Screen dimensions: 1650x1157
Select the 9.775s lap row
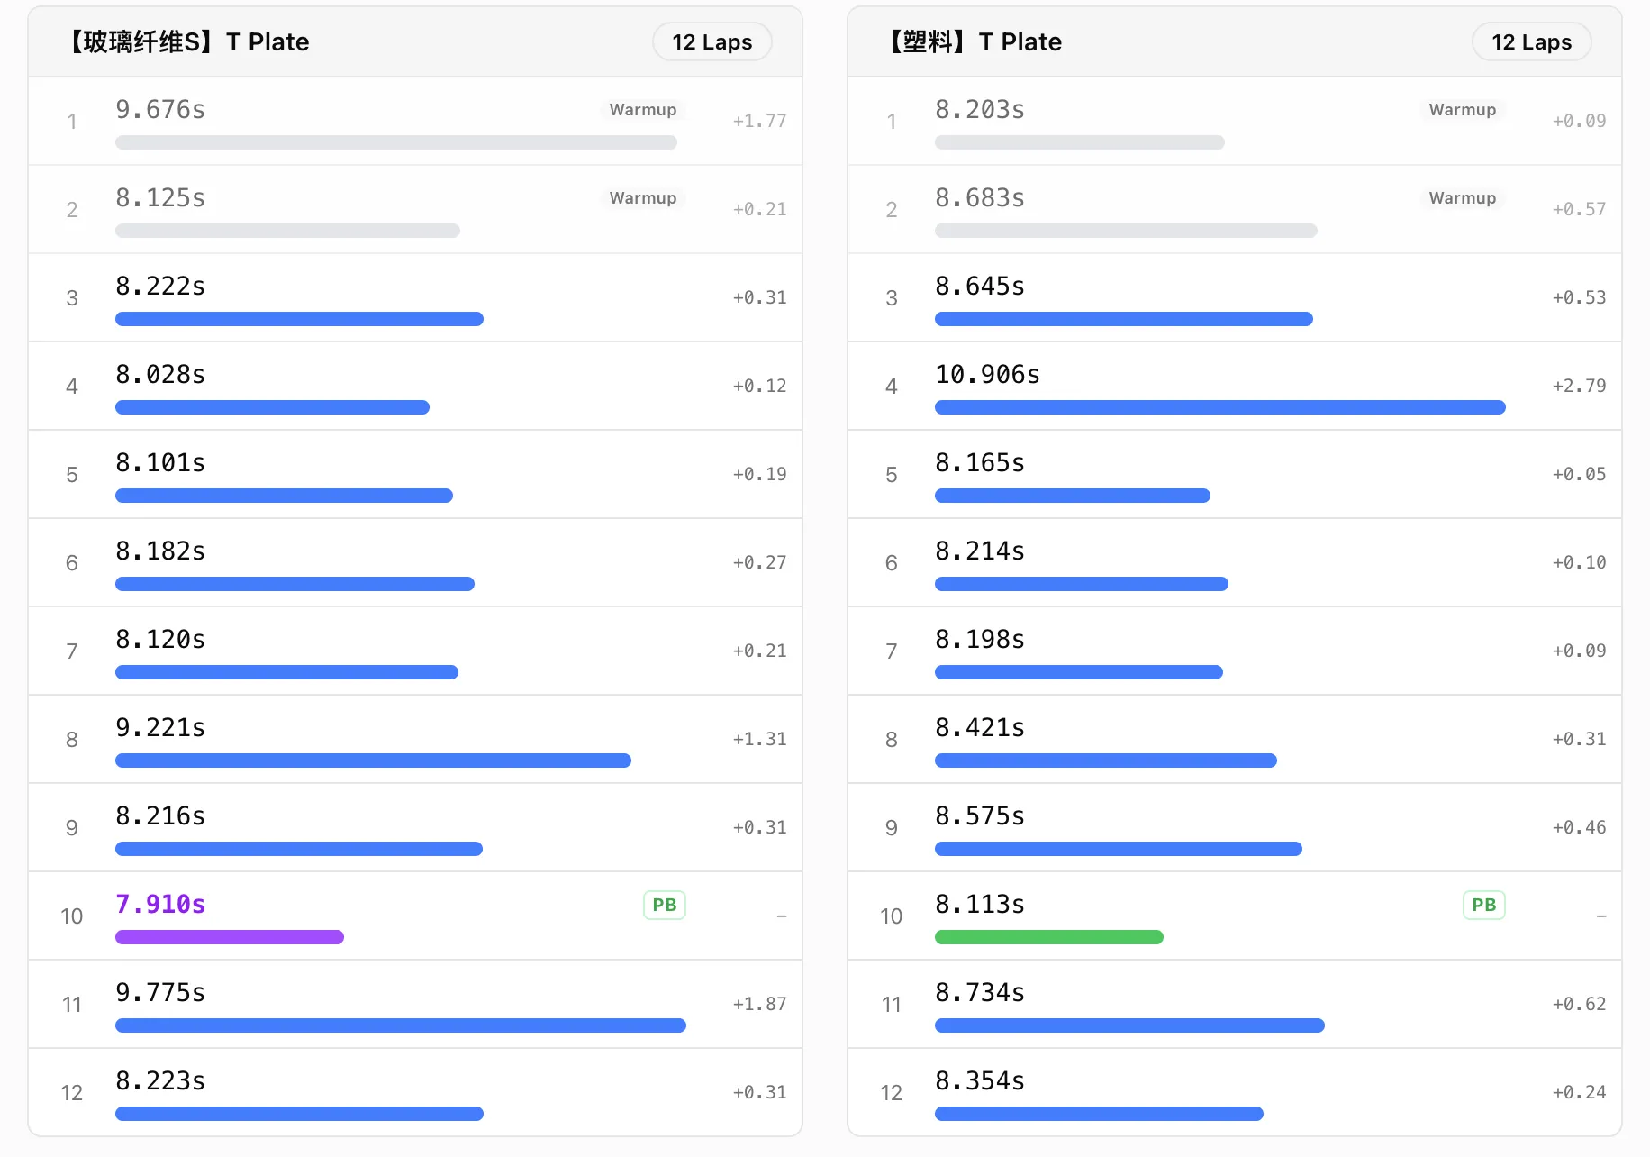[x=414, y=1004]
